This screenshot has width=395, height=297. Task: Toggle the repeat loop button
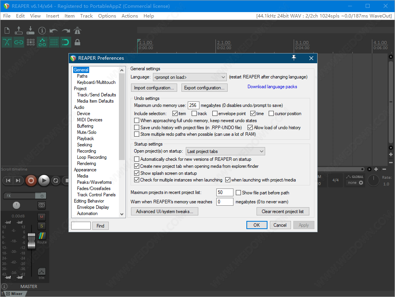click(x=56, y=180)
